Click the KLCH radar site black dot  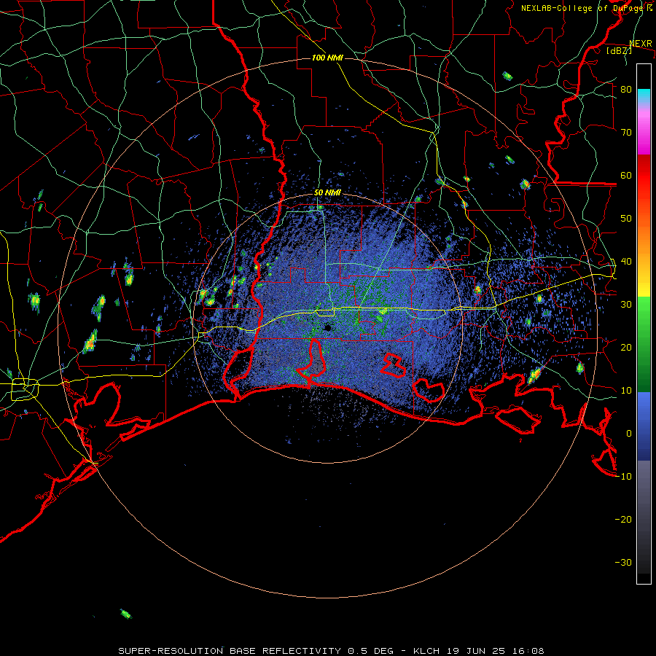click(x=328, y=327)
